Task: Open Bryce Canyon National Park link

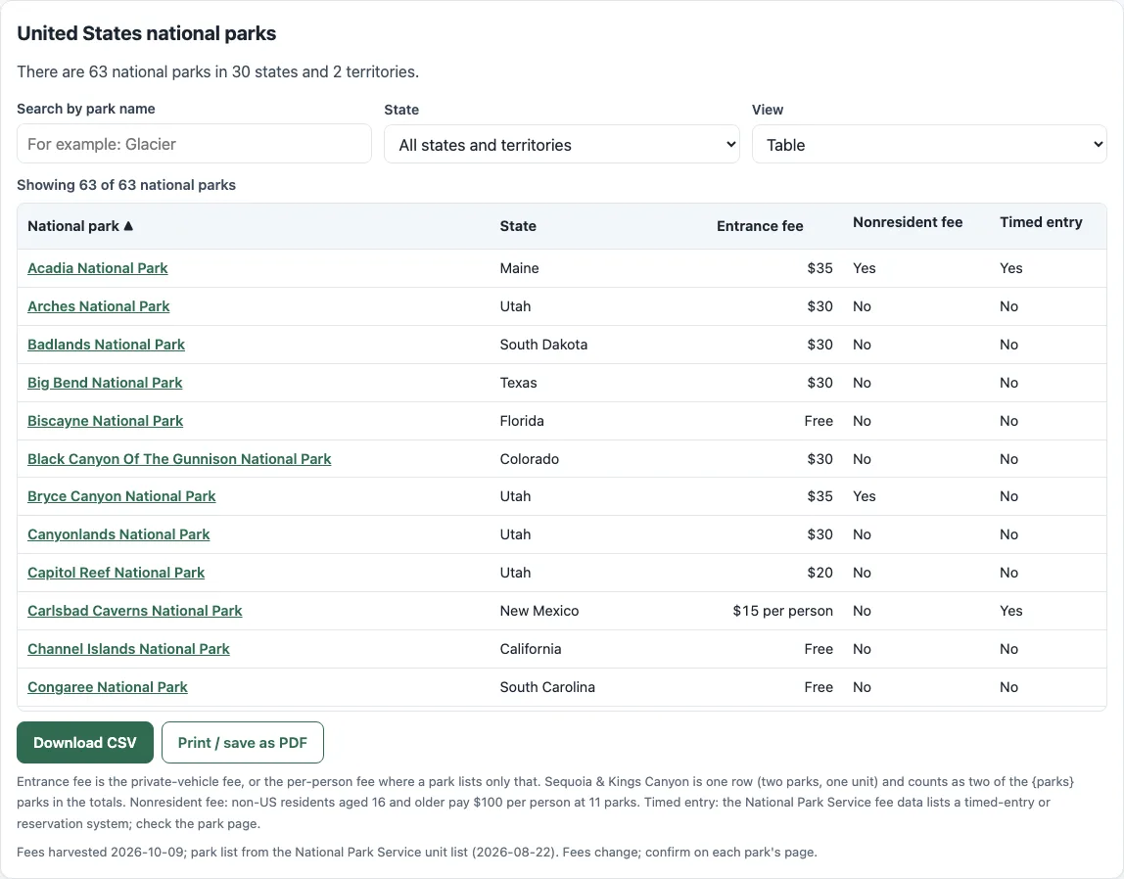Action: click(x=121, y=496)
